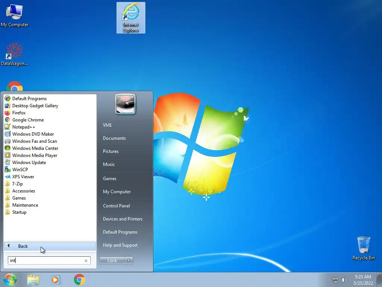Open shutdown options arrow next to Lock
The image size is (382, 287).
pyautogui.click(x=129, y=260)
